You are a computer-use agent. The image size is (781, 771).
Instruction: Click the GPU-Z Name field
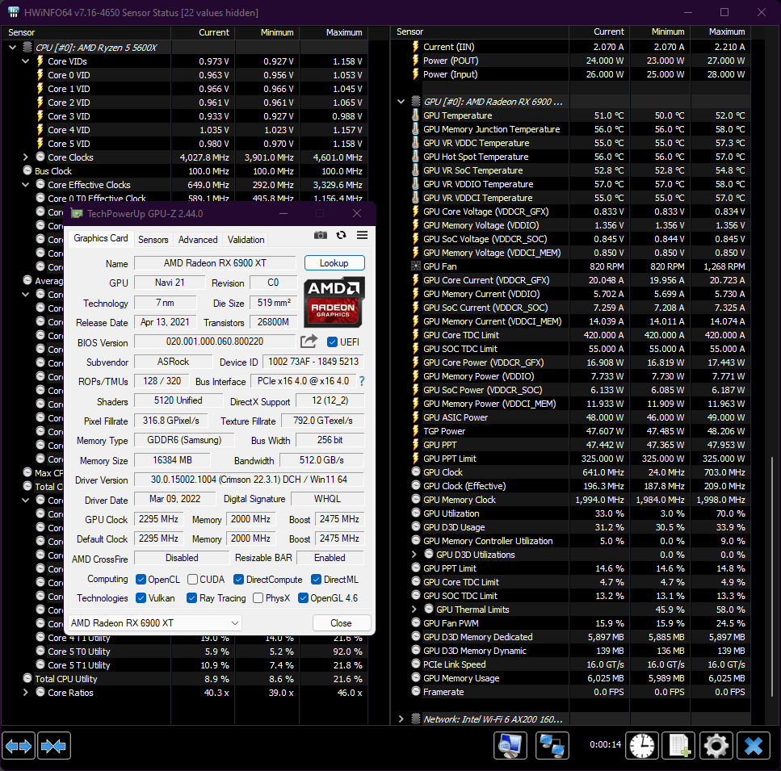tap(215, 263)
